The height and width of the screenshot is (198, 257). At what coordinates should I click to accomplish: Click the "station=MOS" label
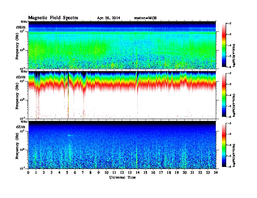(145, 18)
